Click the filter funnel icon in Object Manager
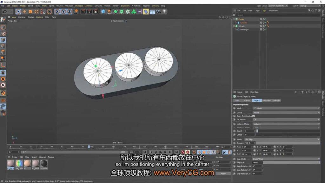This screenshot has height=183, width=325. (x=316, y=10)
